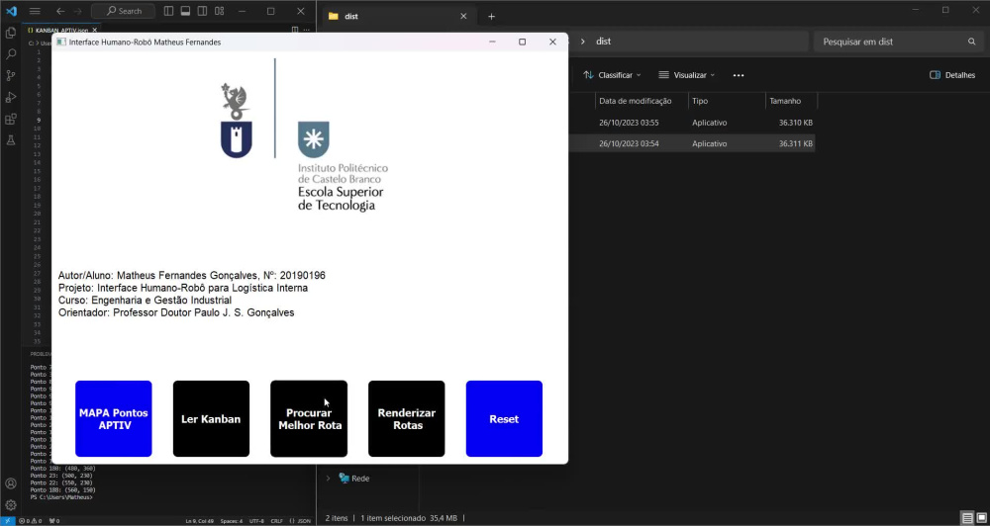990x526 pixels.
Task: Toggle VS Code primary side bar layout icon
Action: (x=168, y=11)
